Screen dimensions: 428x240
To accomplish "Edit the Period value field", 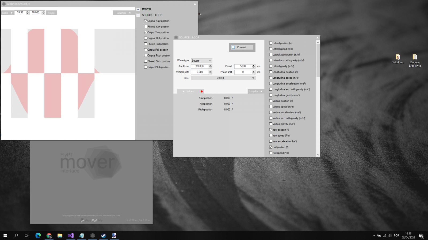I will 243,66.
